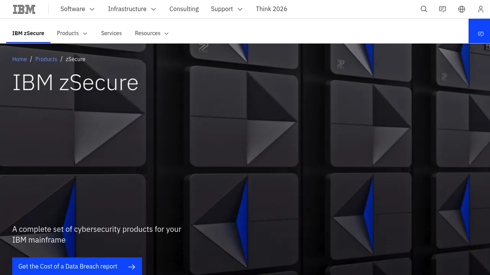490x275 pixels.
Task: Click the Home breadcrumb link
Action: point(20,59)
